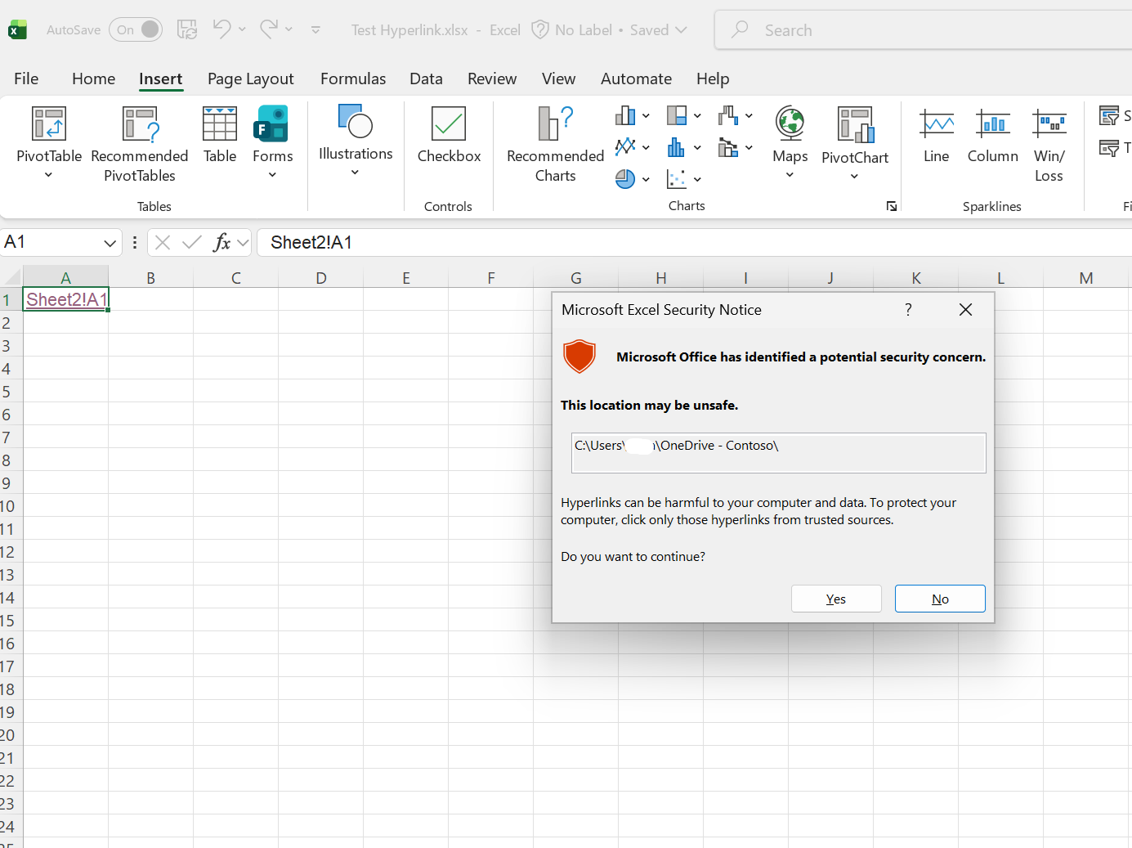Image resolution: width=1132 pixels, height=848 pixels.
Task: Insert pie or doughnut chart
Action: coord(633,178)
